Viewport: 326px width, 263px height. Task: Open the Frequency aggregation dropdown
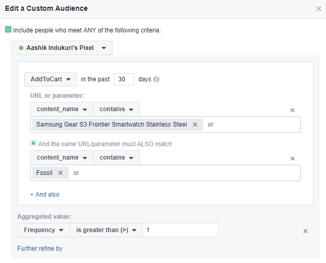click(44, 230)
